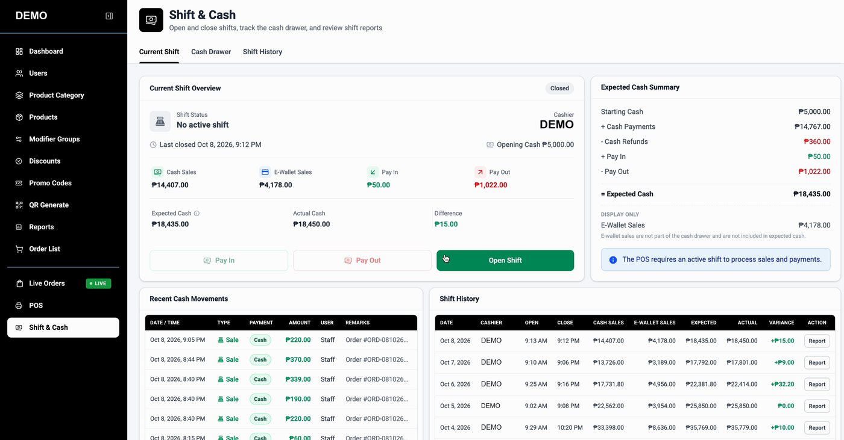
Task: Click the Cash badge in 8:44 PM row
Action: pyautogui.click(x=260, y=360)
